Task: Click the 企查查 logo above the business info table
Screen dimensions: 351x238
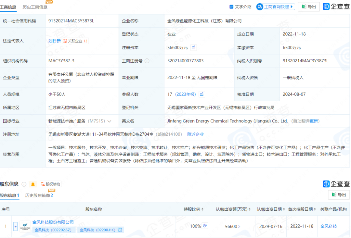Action: [336, 6]
